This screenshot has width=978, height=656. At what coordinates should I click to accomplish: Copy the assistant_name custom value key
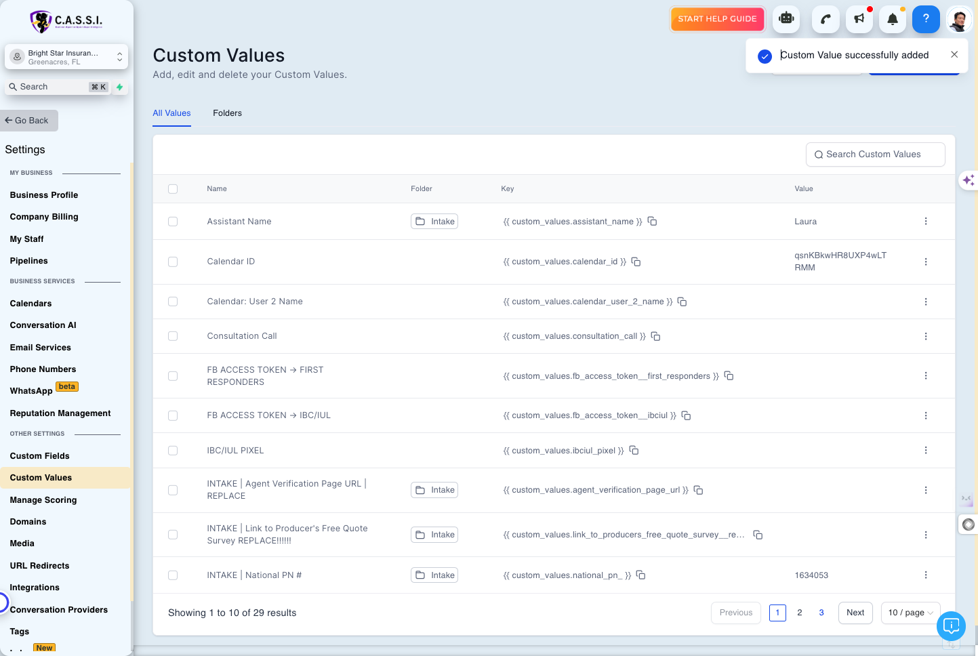pos(652,221)
